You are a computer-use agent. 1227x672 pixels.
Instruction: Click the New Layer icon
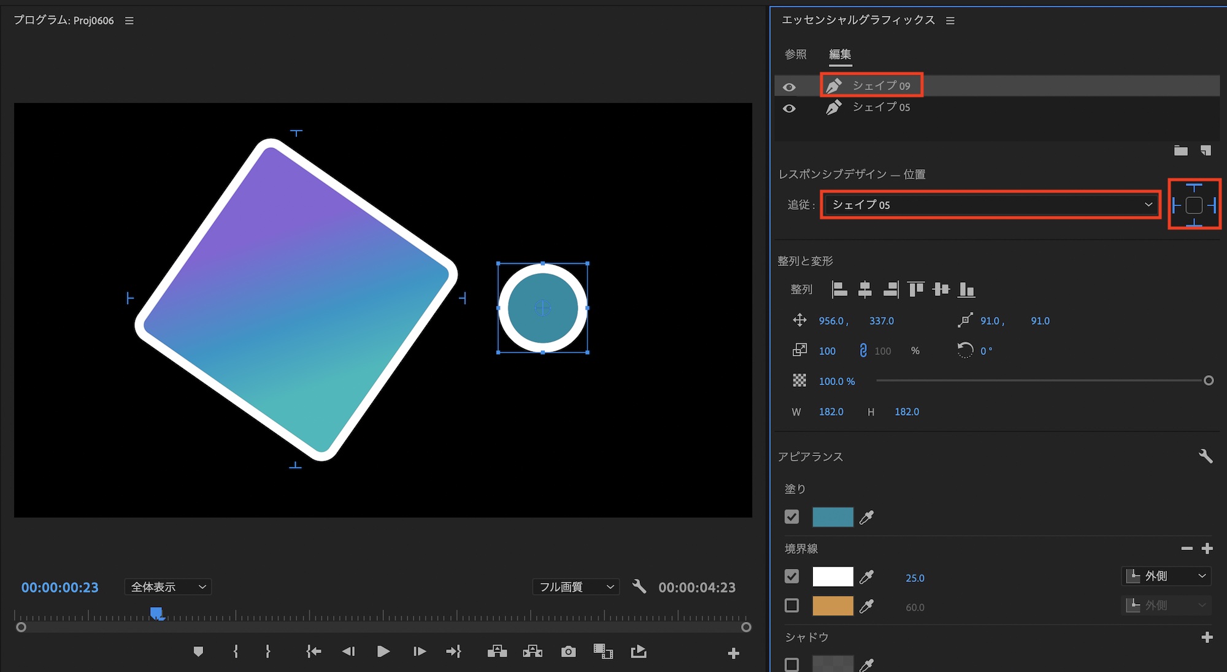[1206, 151]
